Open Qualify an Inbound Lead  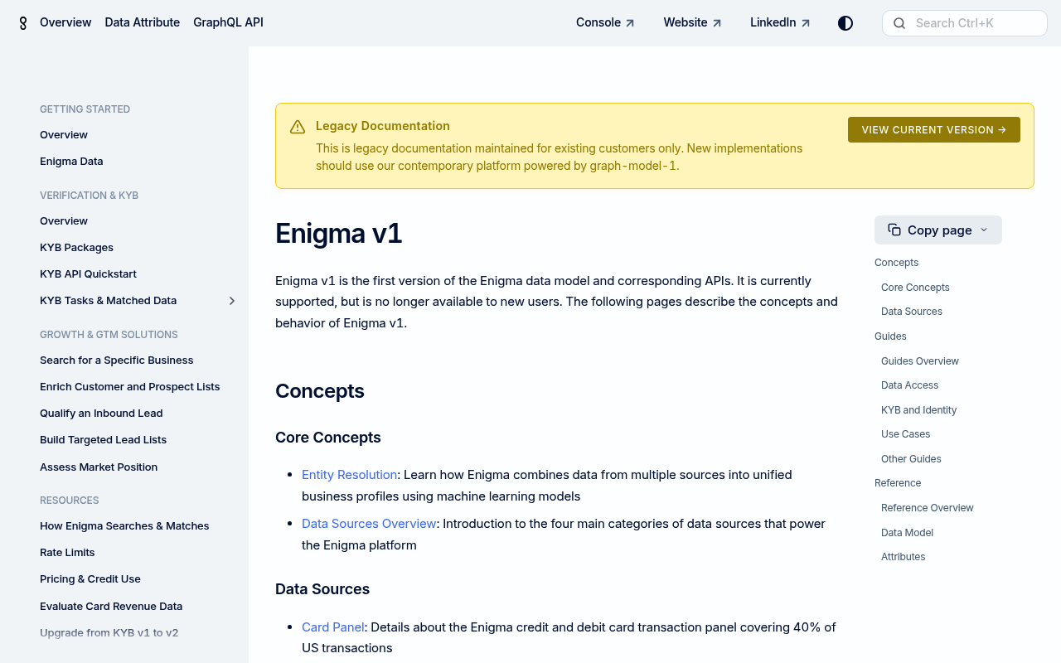point(101,414)
